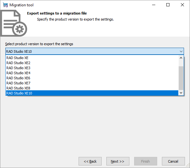190x168 pixels.
Task: Pick RAD Studio XE7 in dropdown list
Action: [18, 83]
